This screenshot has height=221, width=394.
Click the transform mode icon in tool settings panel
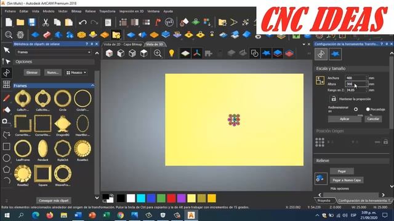tap(321, 54)
